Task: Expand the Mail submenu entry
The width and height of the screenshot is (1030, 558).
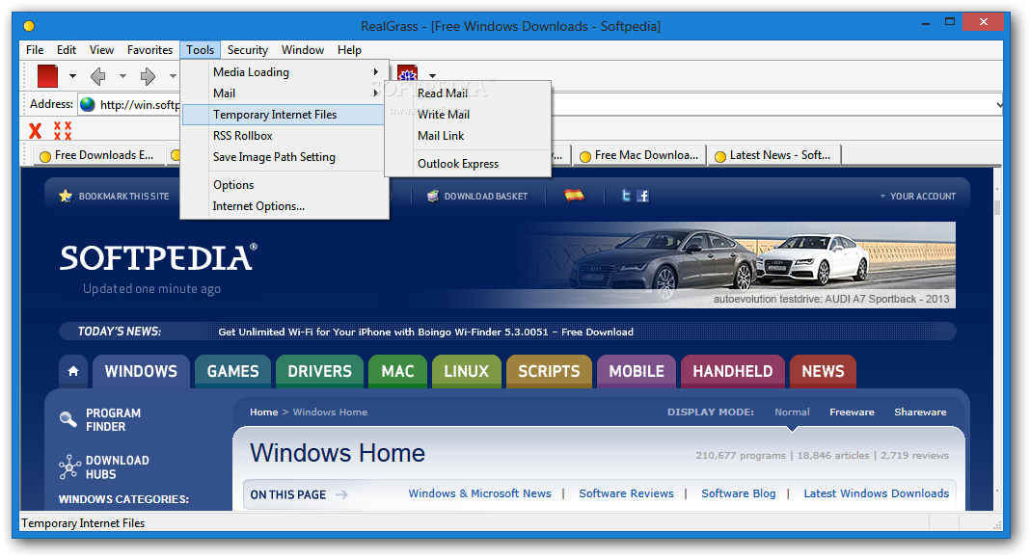Action: click(x=285, y=93)
